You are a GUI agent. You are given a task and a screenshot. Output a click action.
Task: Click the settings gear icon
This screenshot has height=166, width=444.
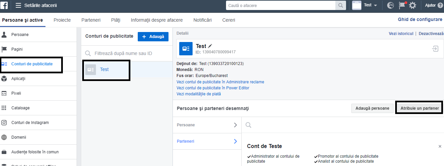[413, 5]
